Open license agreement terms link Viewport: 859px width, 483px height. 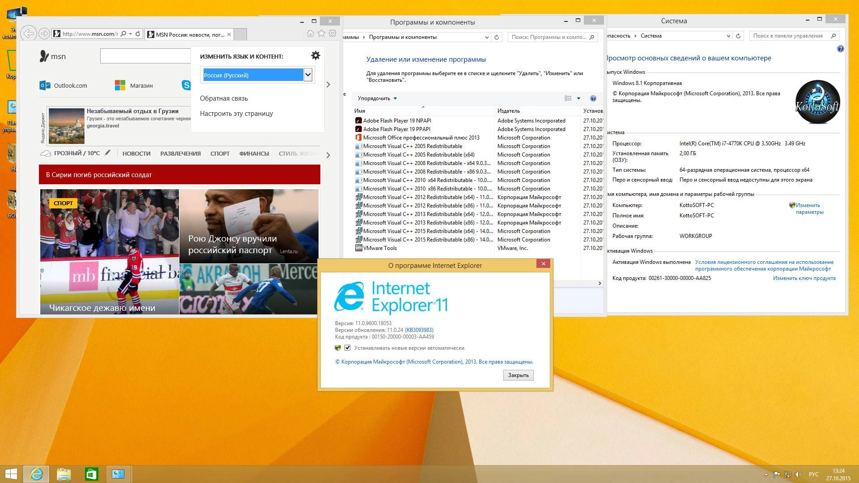[x=764, y=265]
